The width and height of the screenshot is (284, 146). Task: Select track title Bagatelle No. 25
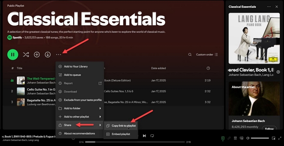pyautogui.click(x=41, y=100)
